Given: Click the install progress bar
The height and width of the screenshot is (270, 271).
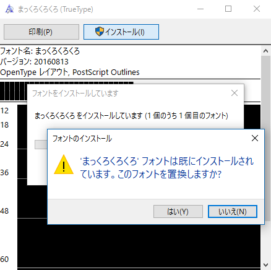Looking at the screenshot, I should point(41,145).
